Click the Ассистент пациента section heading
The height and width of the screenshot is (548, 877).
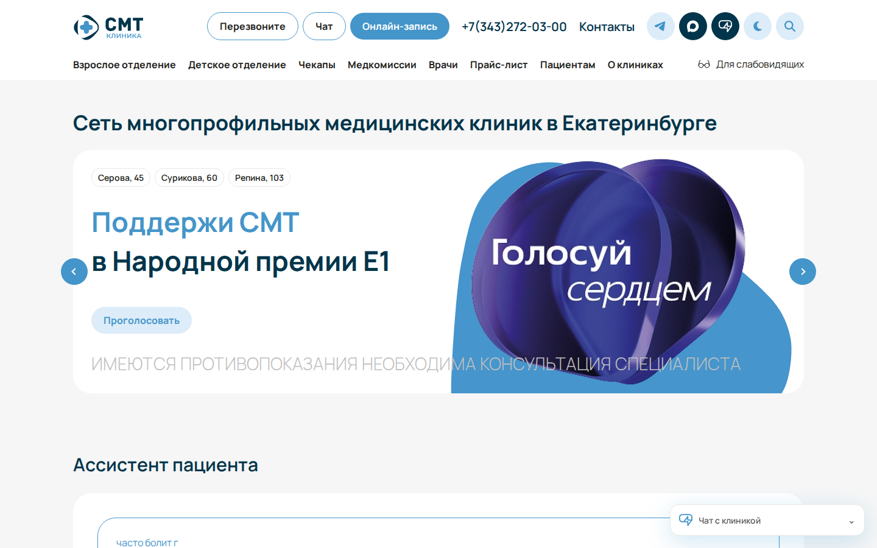[x=166, y=465]
